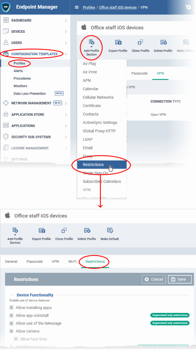Open Dashboard via its sidebar icon
The image size is (196, 350).
(x=6, y=20)
